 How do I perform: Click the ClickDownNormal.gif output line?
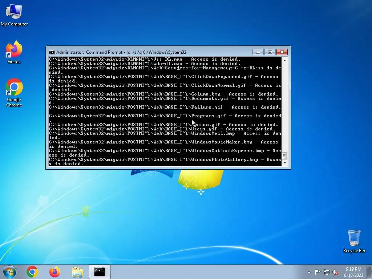(x=165, y=88)
